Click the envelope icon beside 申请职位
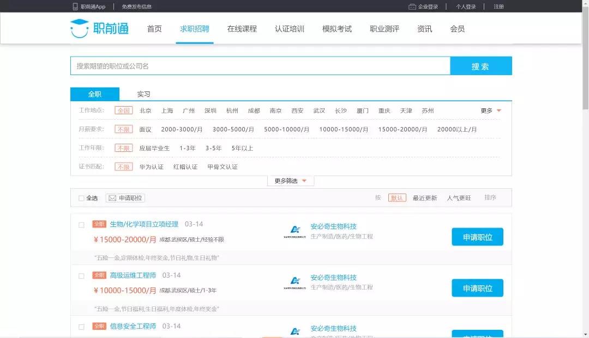This screenshot has height=338, width=589. click(111, 198)
